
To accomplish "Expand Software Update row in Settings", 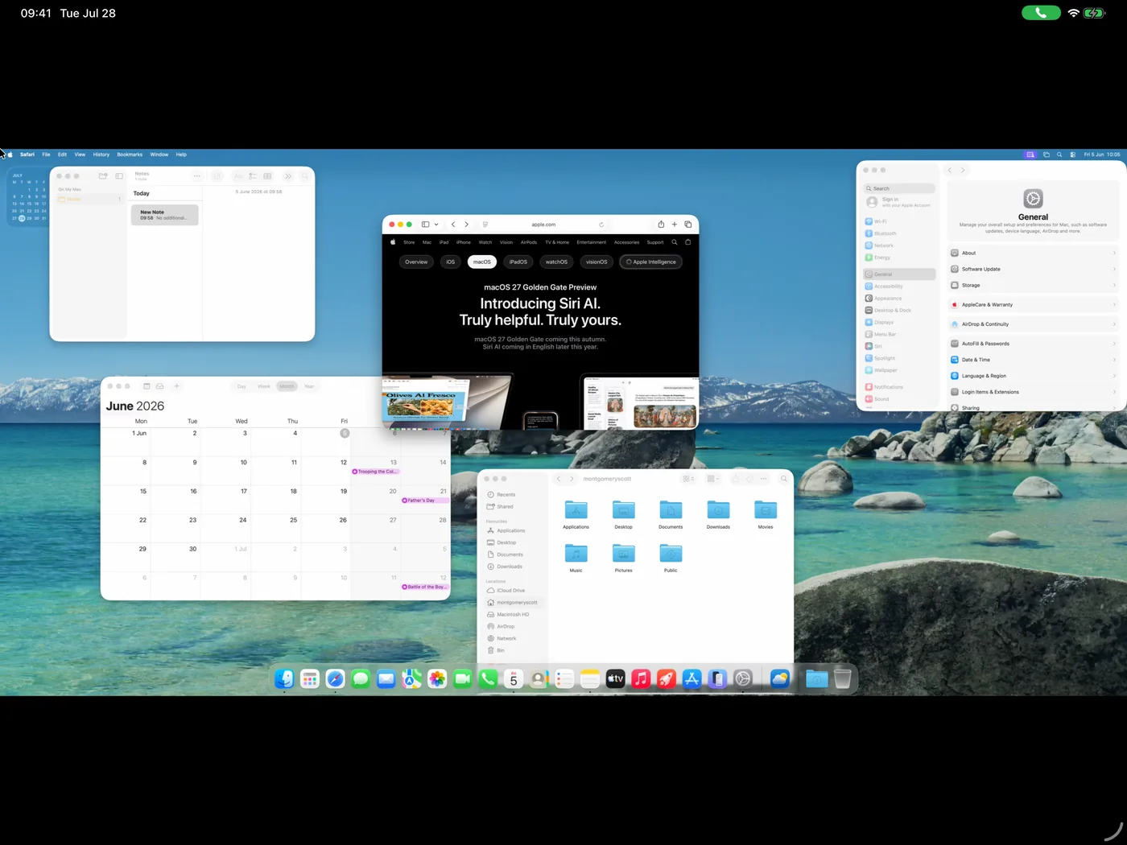I will tap(1033, 269).
